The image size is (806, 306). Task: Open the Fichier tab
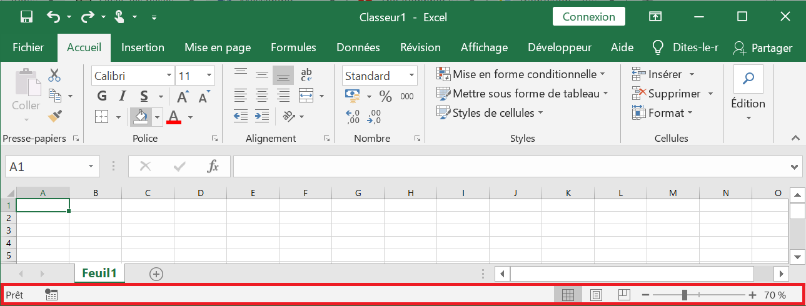pos(28,47)
